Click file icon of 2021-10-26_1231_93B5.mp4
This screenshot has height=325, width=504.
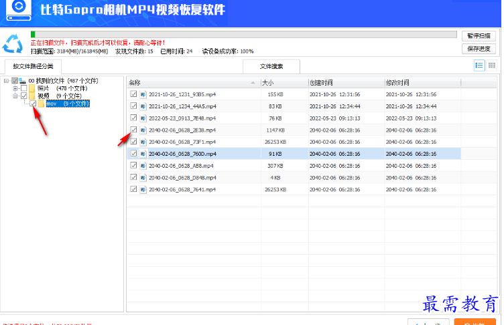coord(143,94)
